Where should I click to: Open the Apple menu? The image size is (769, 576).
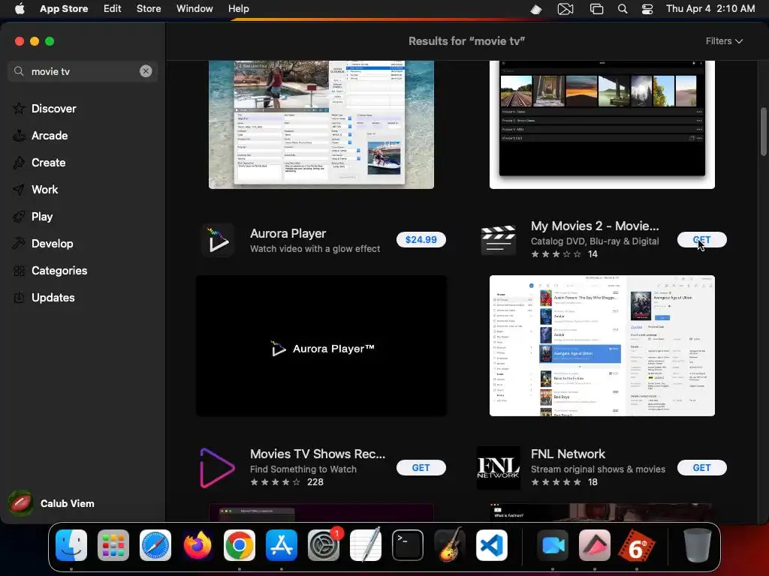pyautogui.click(x=20, y=9)
